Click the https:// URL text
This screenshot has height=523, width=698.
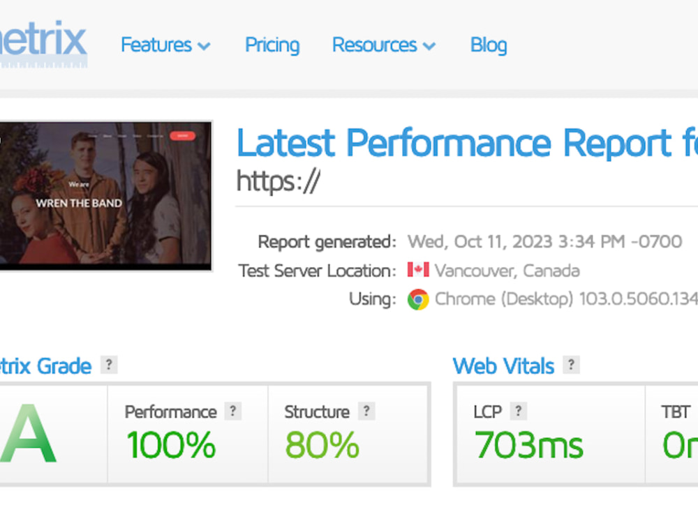tap(278, 181)
